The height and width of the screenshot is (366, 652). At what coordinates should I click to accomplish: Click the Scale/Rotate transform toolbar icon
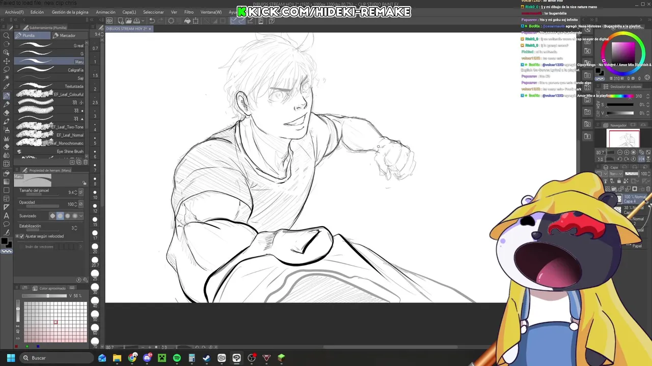[x=196, y=21]
